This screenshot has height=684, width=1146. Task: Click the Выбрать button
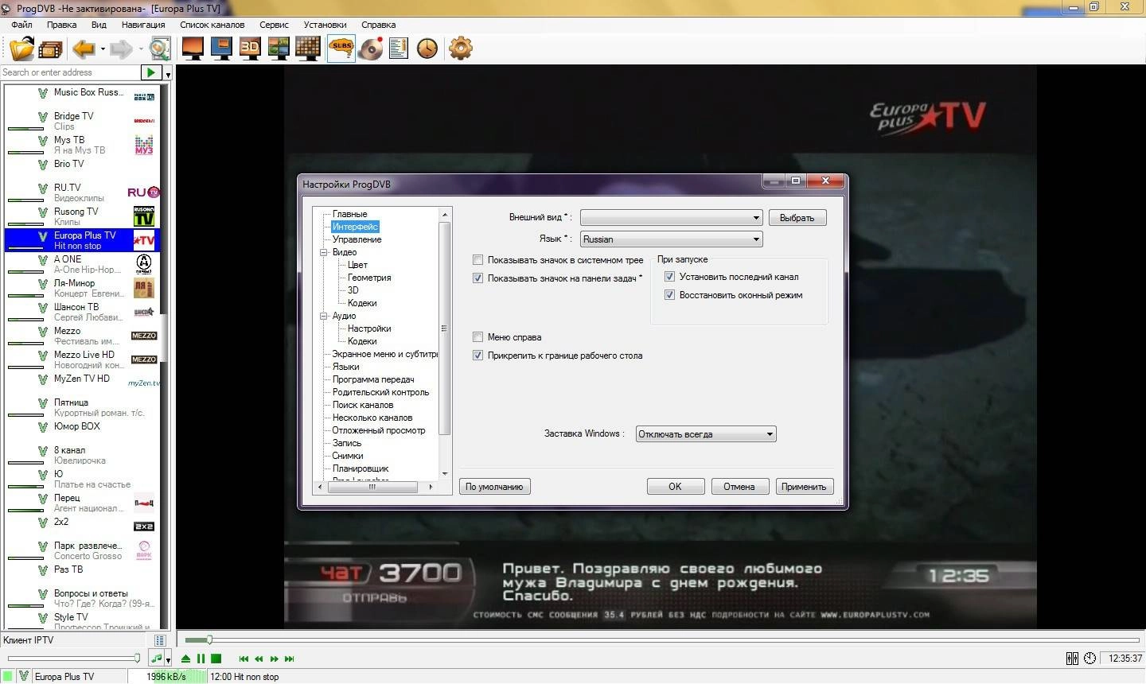tap(797, 218)
